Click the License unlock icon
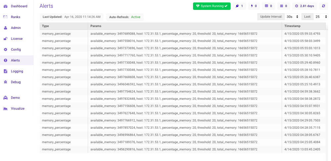Image resolution: width=331 pixels, height=161 pixels. tap(6, 39)
